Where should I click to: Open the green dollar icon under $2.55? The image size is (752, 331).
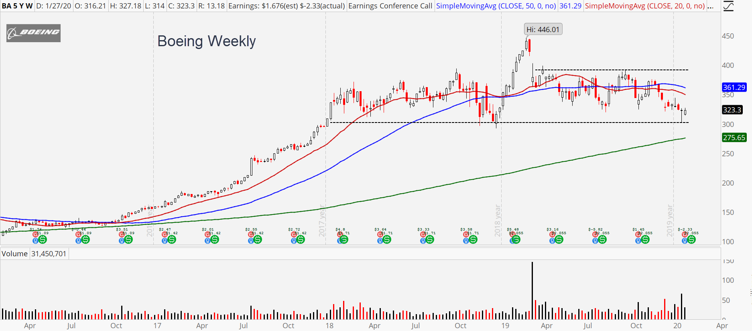pyautogui.click(x=258, y=240)
